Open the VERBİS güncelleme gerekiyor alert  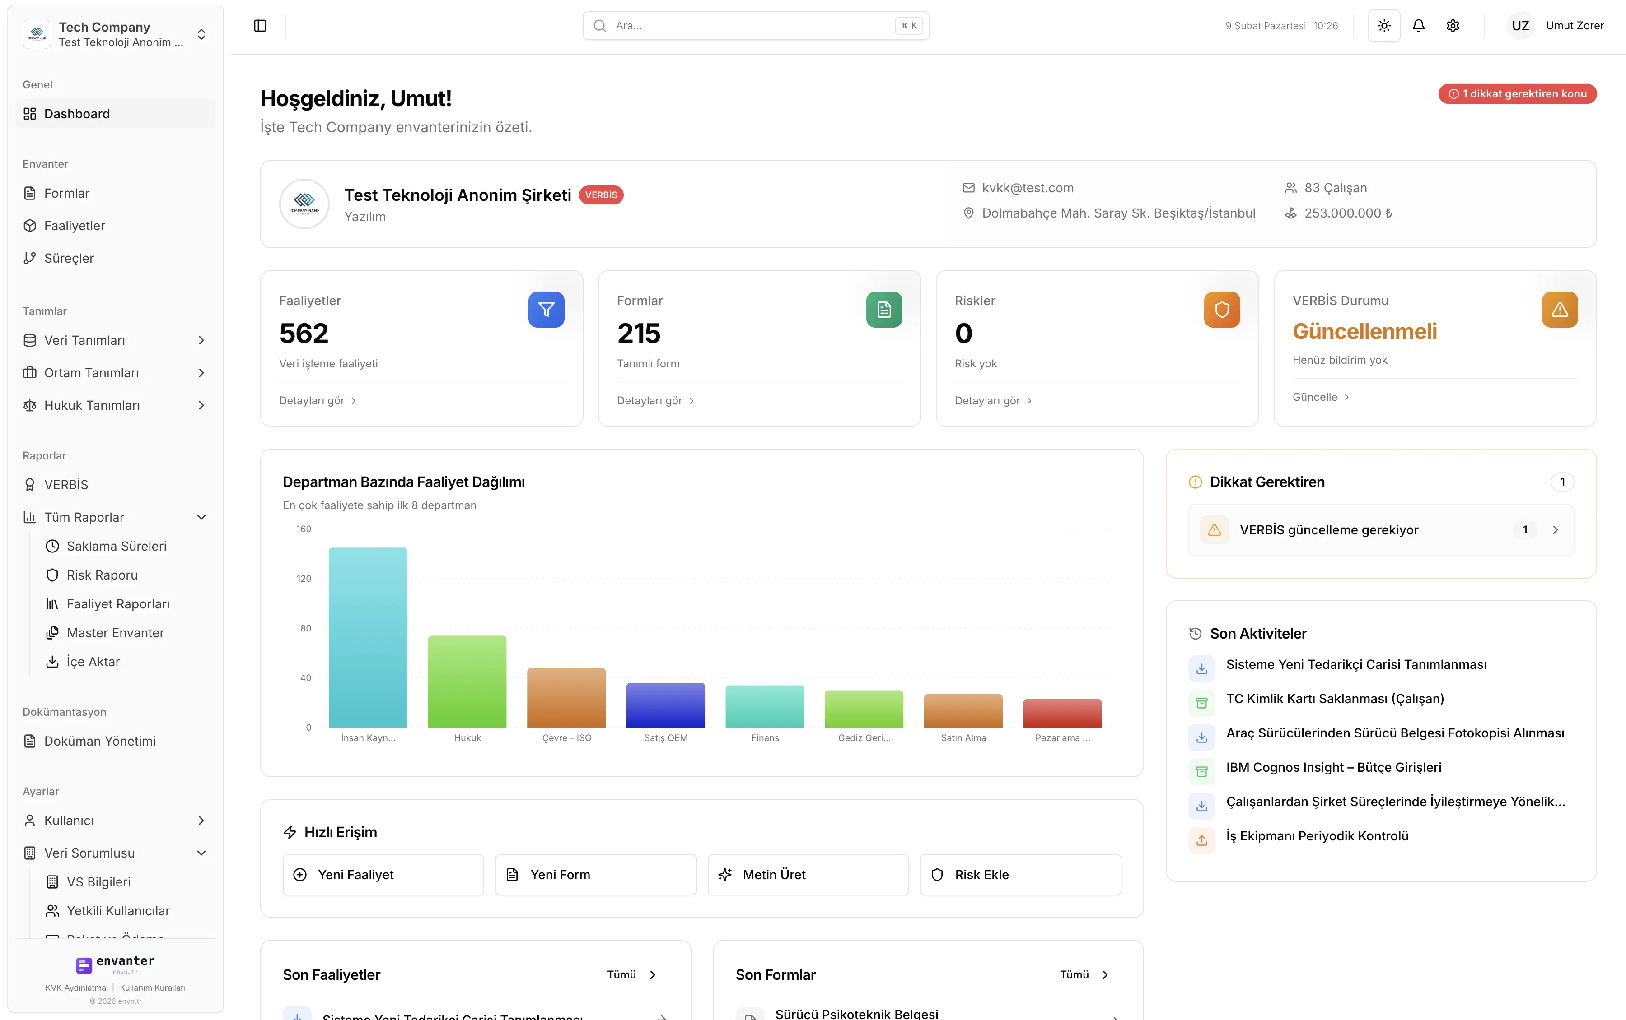[x=1380, y=529]
